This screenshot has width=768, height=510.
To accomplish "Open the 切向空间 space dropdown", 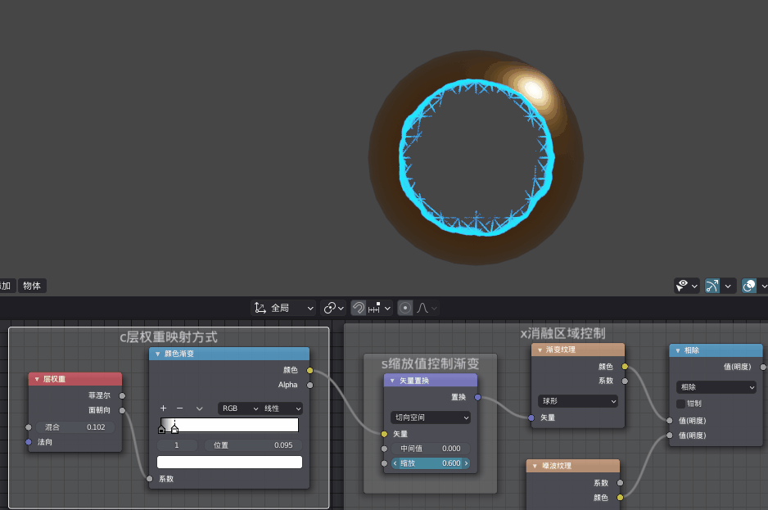I will pyautogui.click(x=431, y=417).
